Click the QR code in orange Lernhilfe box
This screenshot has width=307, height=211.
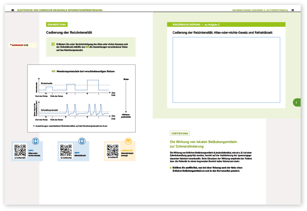112,150
